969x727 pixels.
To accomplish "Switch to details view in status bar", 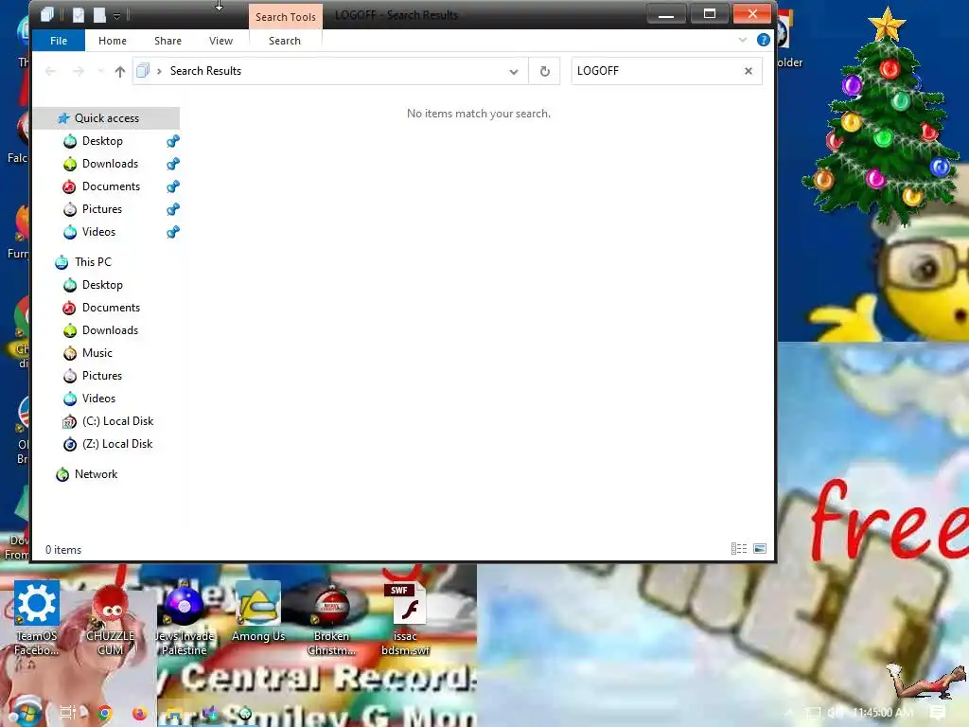I will click(x=738, y=549).
